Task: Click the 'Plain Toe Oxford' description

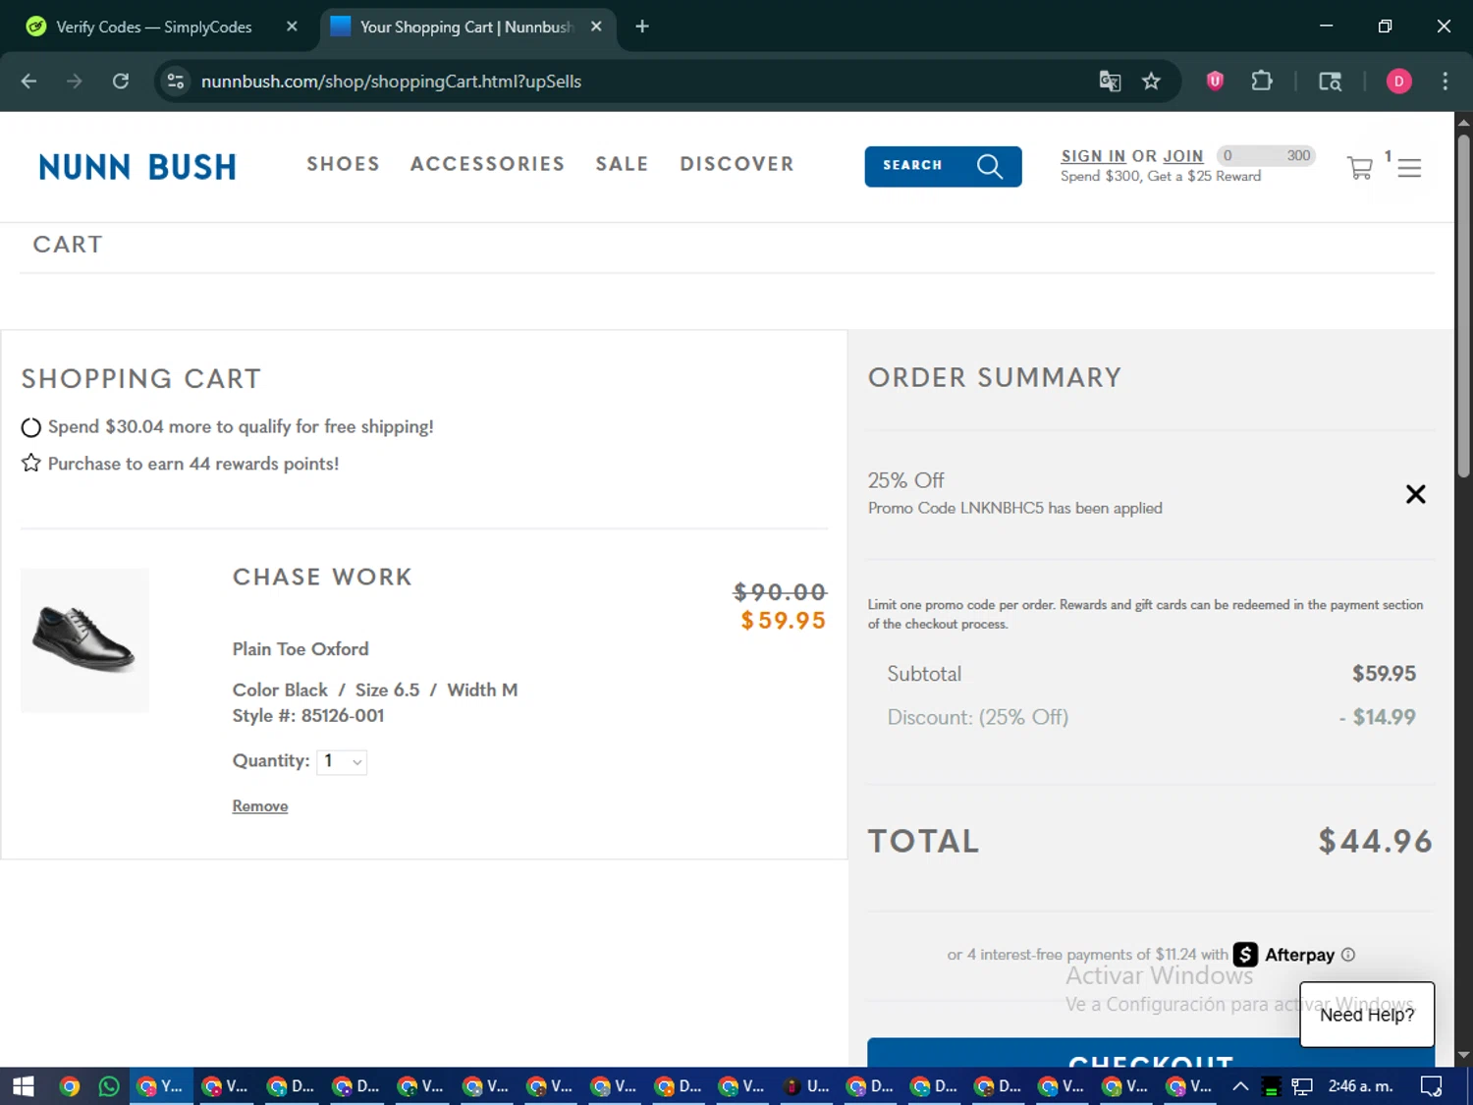Action: point(300,649)
